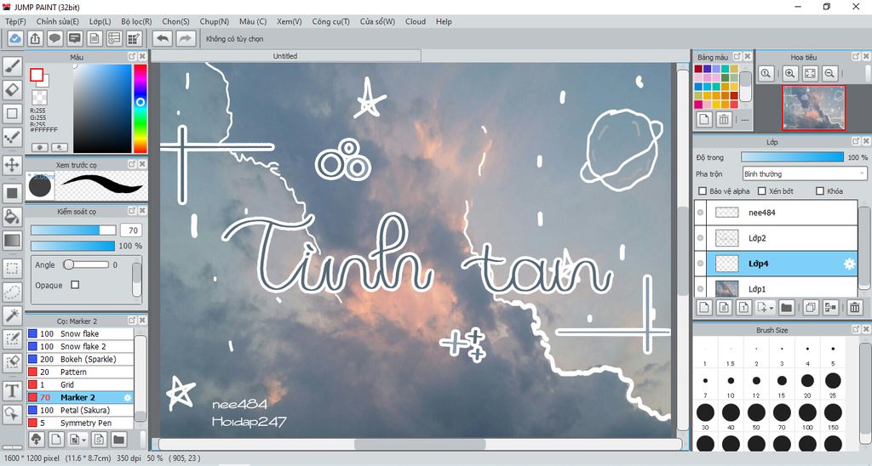The image size is (872, 466).
Task: Toggle the Opaque checkbox
Action: (75, 284)
